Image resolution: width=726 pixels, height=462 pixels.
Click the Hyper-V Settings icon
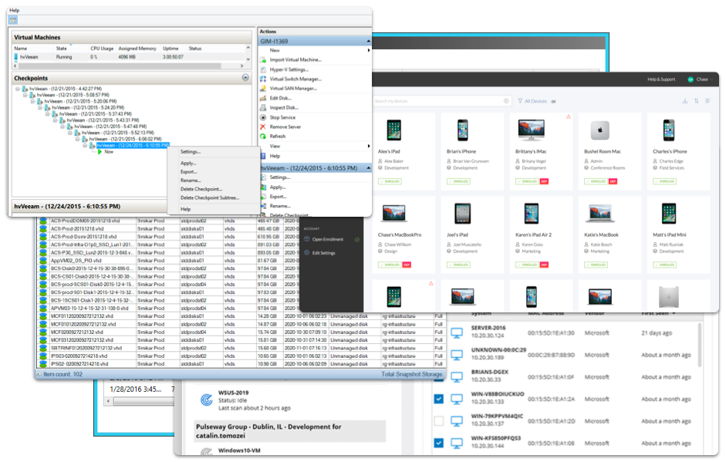pyautogui.click(x=263, y=69)
